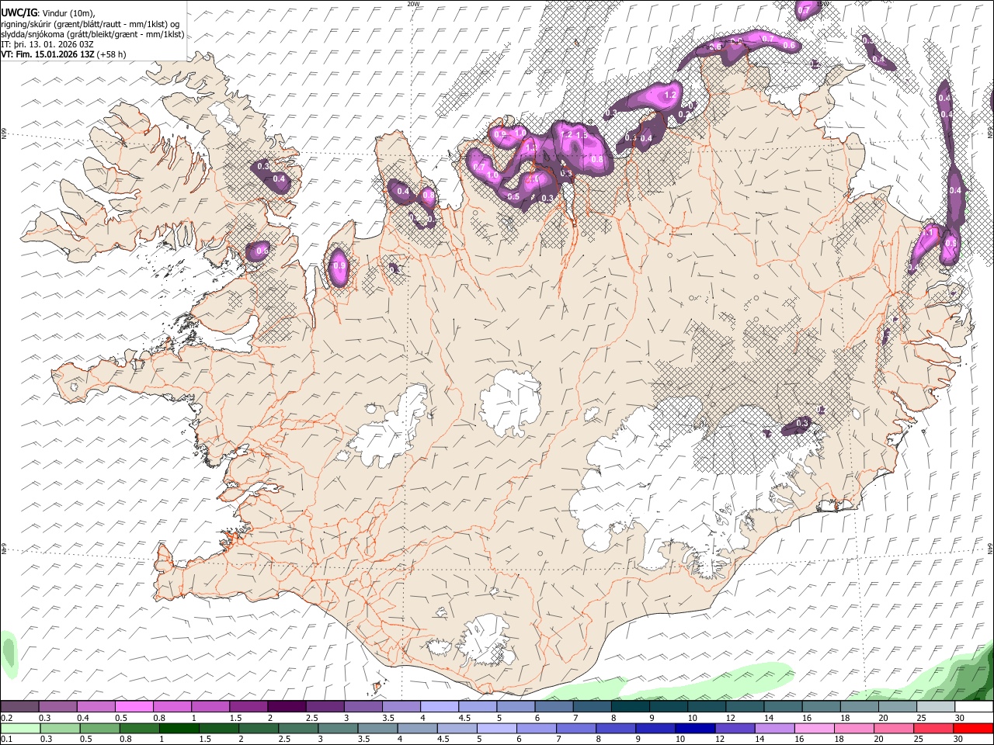
Task: Click the Hofsjökull glacier white area
Action: coord(510,401)
